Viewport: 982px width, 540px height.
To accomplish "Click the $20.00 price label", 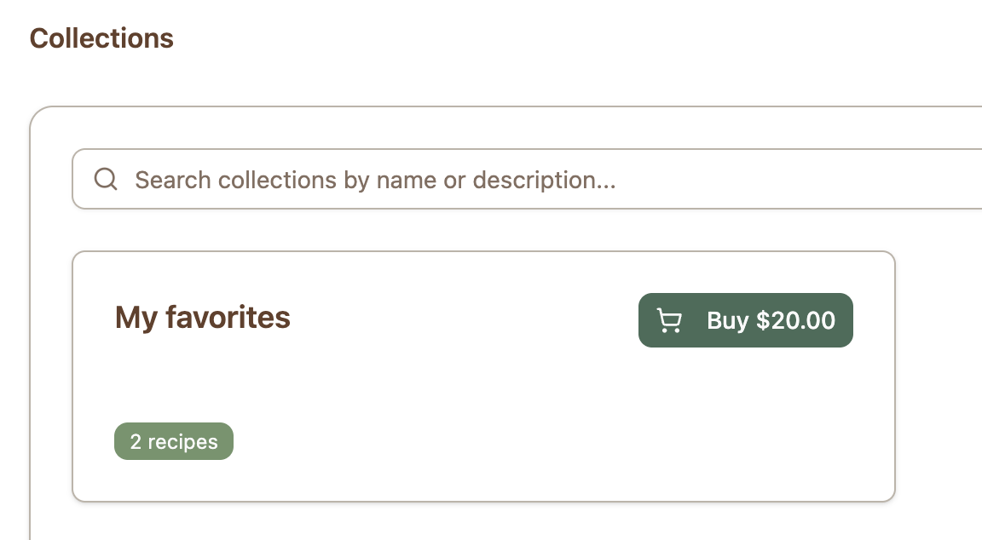I will [x=796, y=321].
